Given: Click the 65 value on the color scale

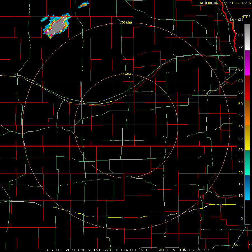Looking at the screenshot, I should point(241,69).
